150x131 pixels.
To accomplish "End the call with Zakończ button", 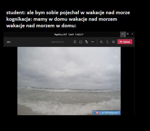I will pos(125,42).
